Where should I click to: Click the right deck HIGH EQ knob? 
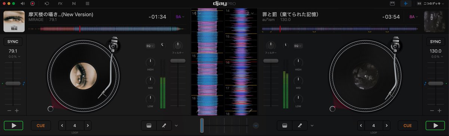click(x=298, y=63)
